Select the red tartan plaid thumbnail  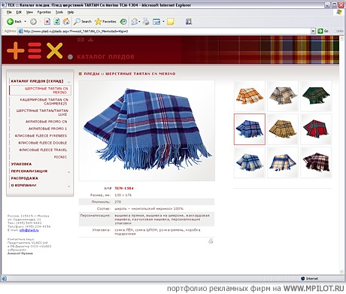pyautogui.click(x=316, y=129)
